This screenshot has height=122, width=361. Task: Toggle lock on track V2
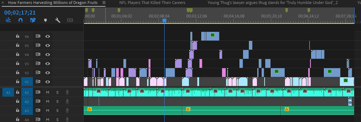(18, 72)
